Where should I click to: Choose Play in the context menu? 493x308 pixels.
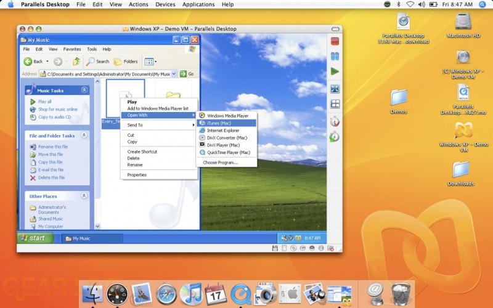[x=159, y=102]
